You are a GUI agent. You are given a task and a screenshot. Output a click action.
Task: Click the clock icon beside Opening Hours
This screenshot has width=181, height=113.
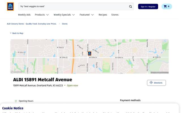click(16, 101)
